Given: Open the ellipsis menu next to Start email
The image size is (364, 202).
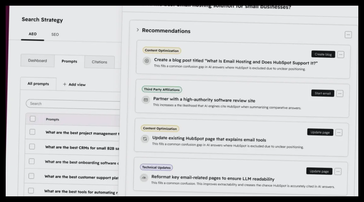Looking at the screenshot, I should [340, 94].
